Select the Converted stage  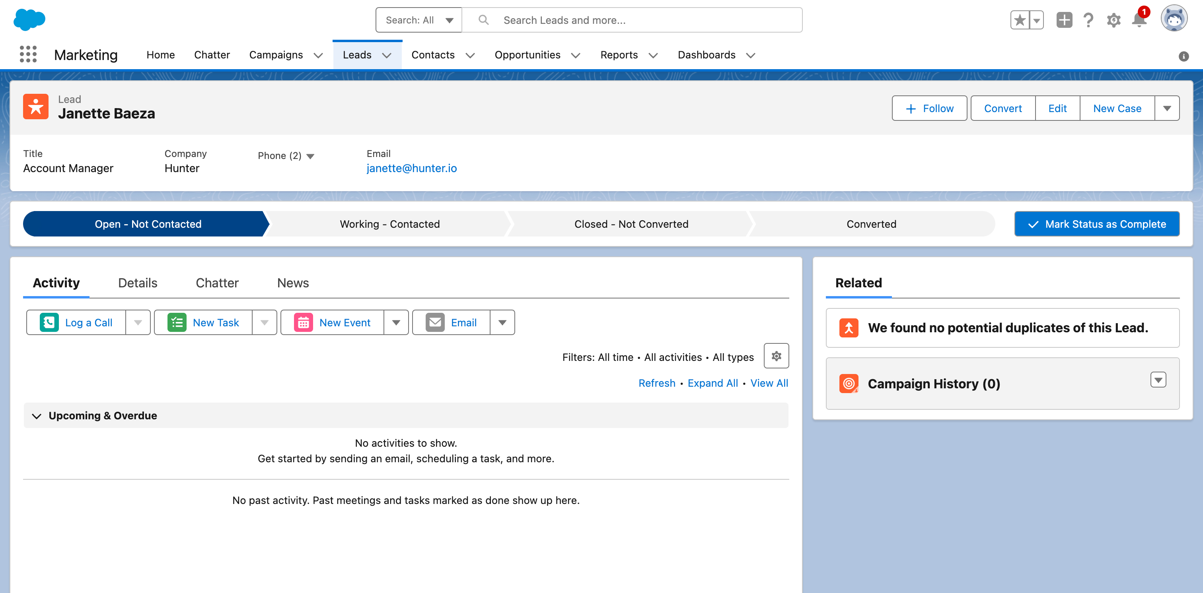872,224
